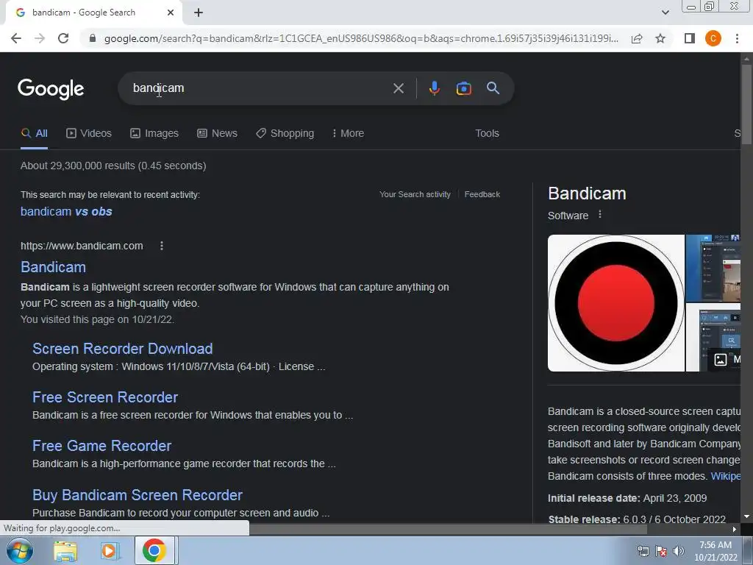
Task: Clear the search box text
Action: [398, 88]
